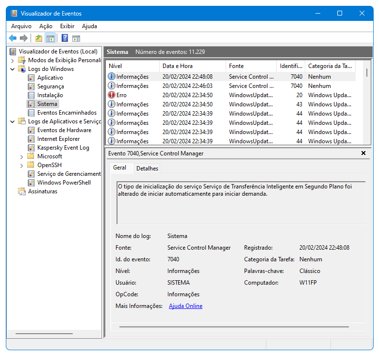
Task: Collapse the Logs do Windows node
Action: [x=13, y=69]
